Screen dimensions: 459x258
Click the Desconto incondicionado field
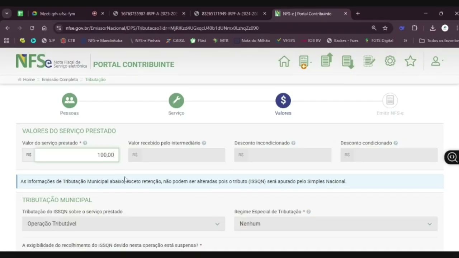(283, 155)
